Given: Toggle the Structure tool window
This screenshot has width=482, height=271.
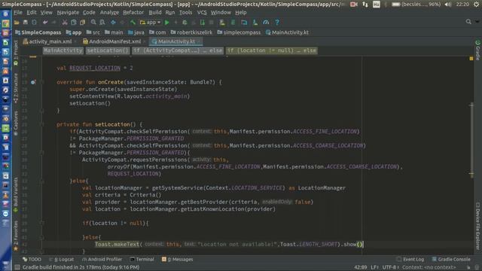Looking at the screenshot, I should pos(16,88).
